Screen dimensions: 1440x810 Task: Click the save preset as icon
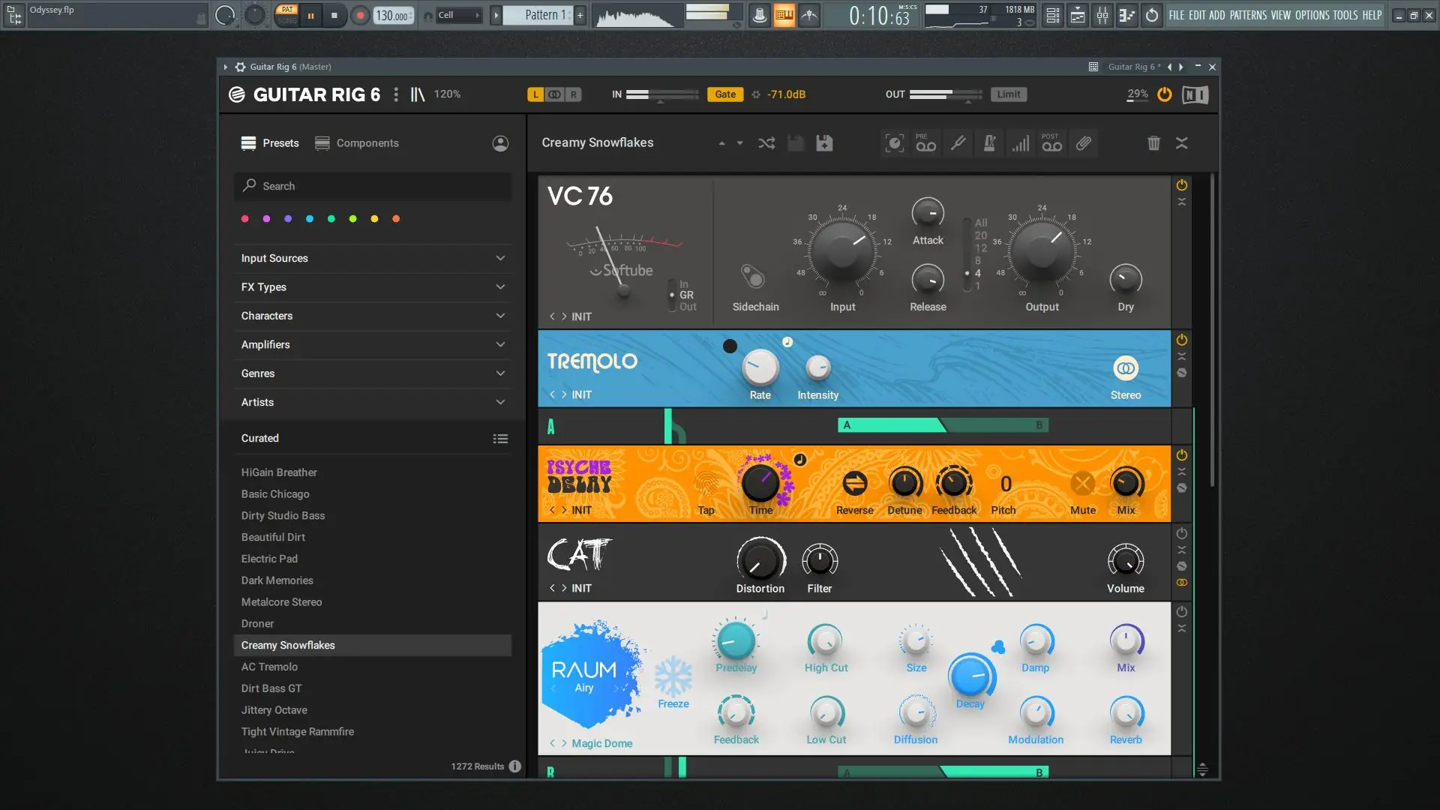(824, 143)
